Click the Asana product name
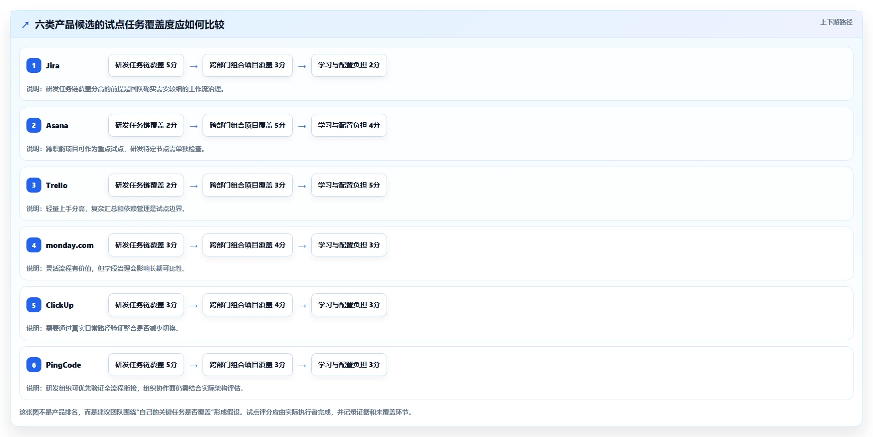The image size is (873, 437). click(57, 125)
